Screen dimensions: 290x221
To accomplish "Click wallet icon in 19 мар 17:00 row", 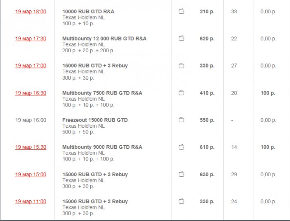I will (181, 66).
